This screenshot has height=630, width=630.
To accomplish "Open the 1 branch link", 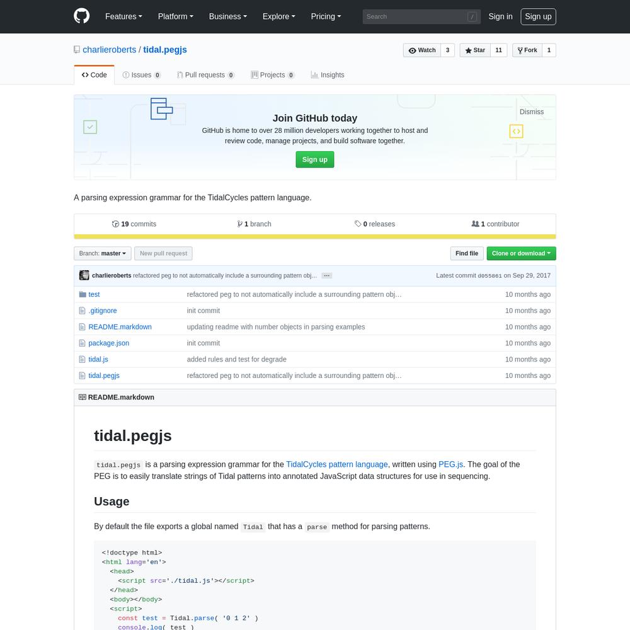I will [x=254, y=224].
